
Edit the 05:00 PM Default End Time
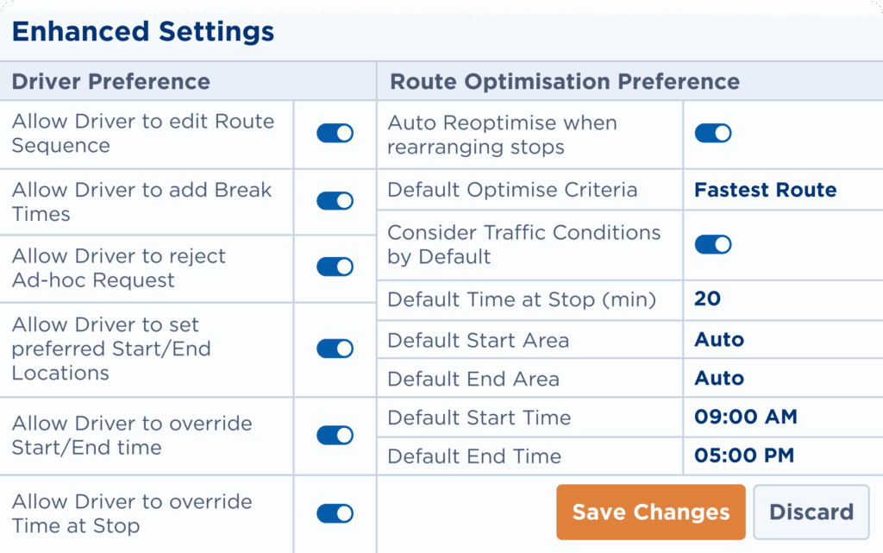pyautogui.click(x=743, y=456)
